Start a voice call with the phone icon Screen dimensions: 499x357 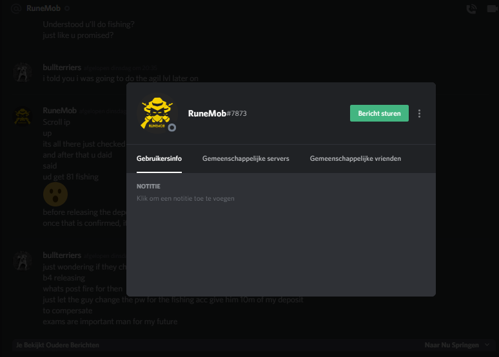(471, 8)
